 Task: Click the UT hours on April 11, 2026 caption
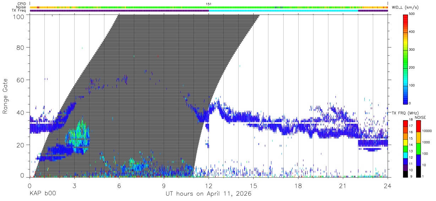click(208, 194)
